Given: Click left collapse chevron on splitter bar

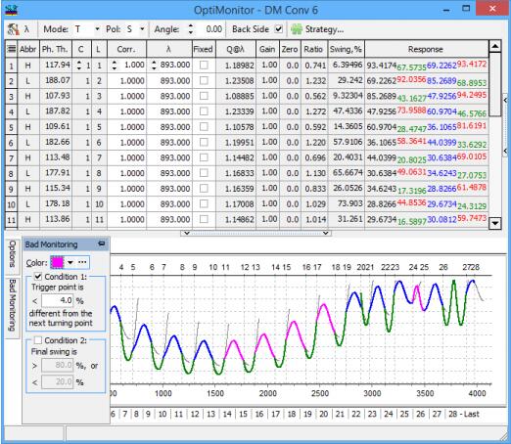Looking at the screenshot, I should coord(187,233).
